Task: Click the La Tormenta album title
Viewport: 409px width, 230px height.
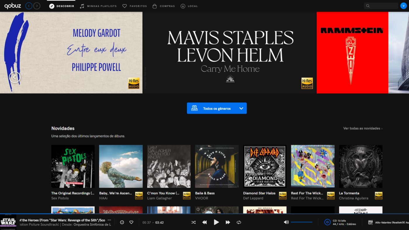Action: click(x=349, y=193)
